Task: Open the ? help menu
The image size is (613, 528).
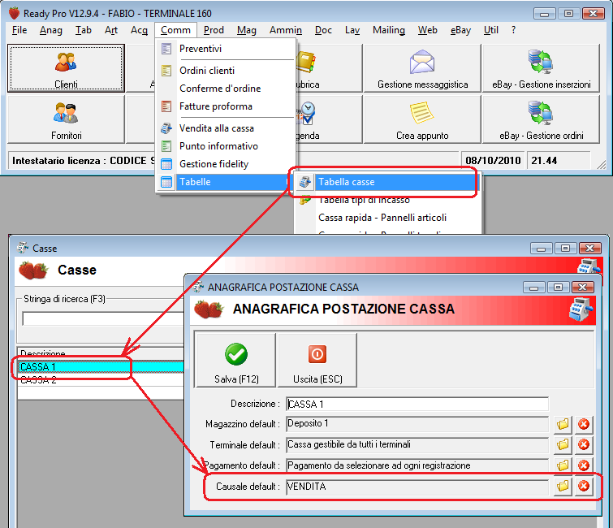Action: click(513, 30)
